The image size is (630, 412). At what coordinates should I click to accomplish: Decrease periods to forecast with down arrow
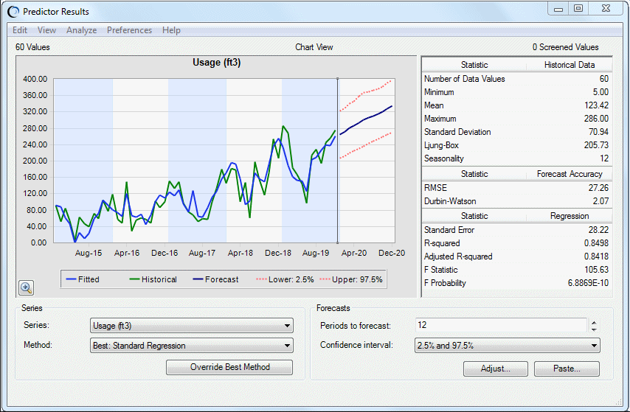(594, 329)
